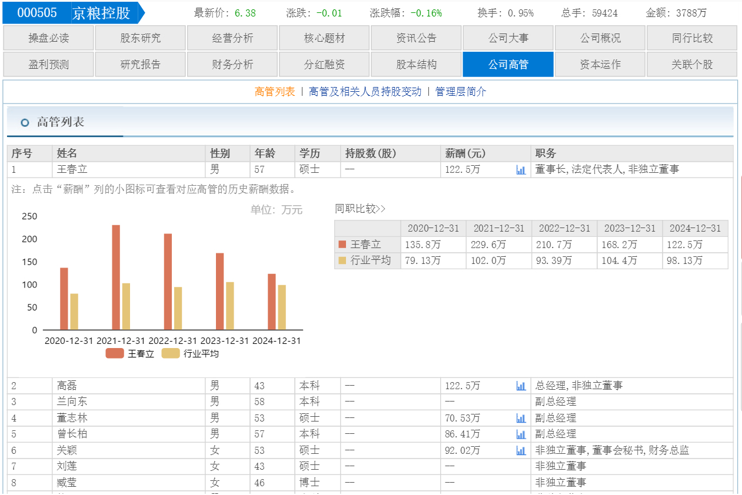Click red swatch beside 王春立 in comparison table

coord(342,244)
